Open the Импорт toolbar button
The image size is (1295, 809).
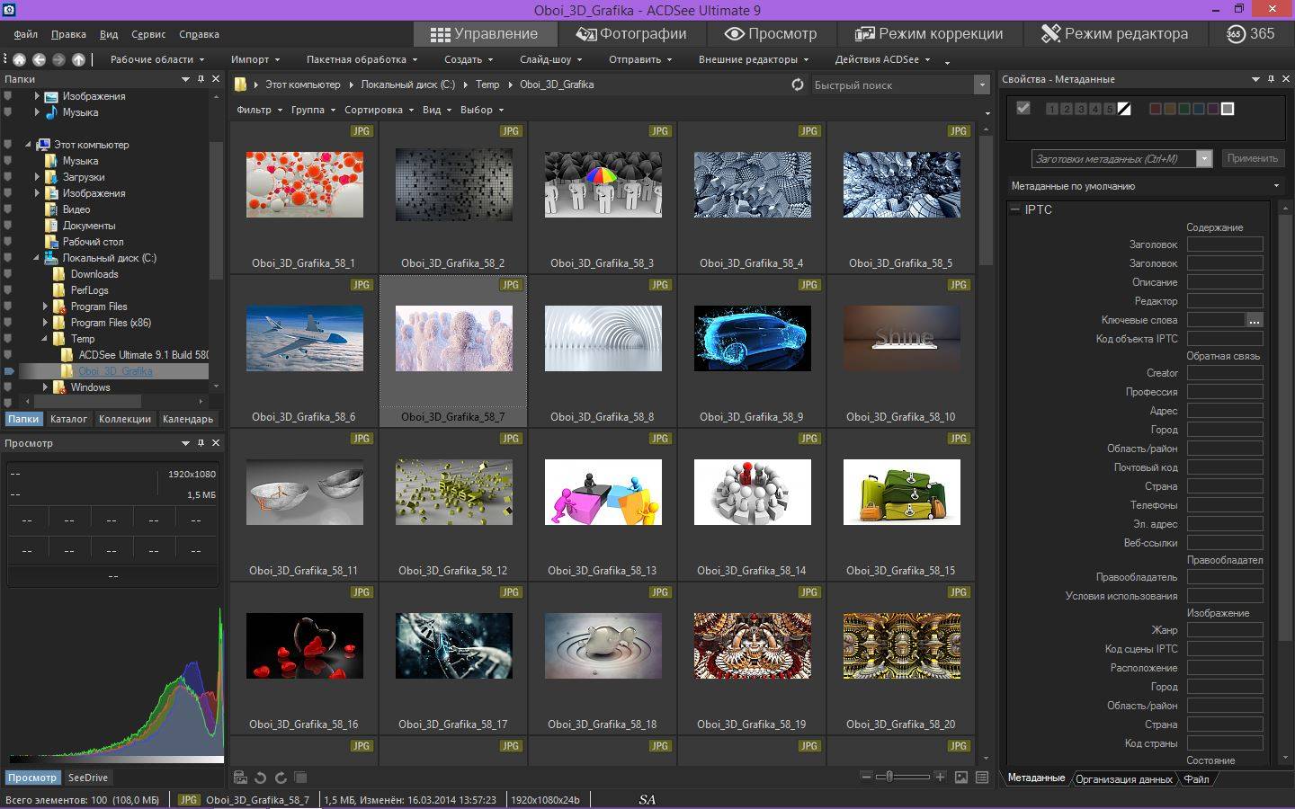255,59
